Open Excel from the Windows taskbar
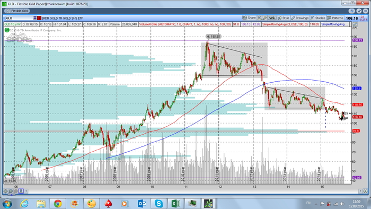 pyautogui.click(x=175, y=203)
